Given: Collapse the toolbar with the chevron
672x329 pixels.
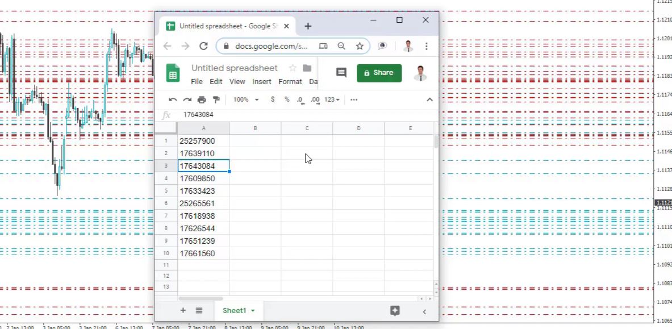Looking at the screenshot, I should click(429, 99).
